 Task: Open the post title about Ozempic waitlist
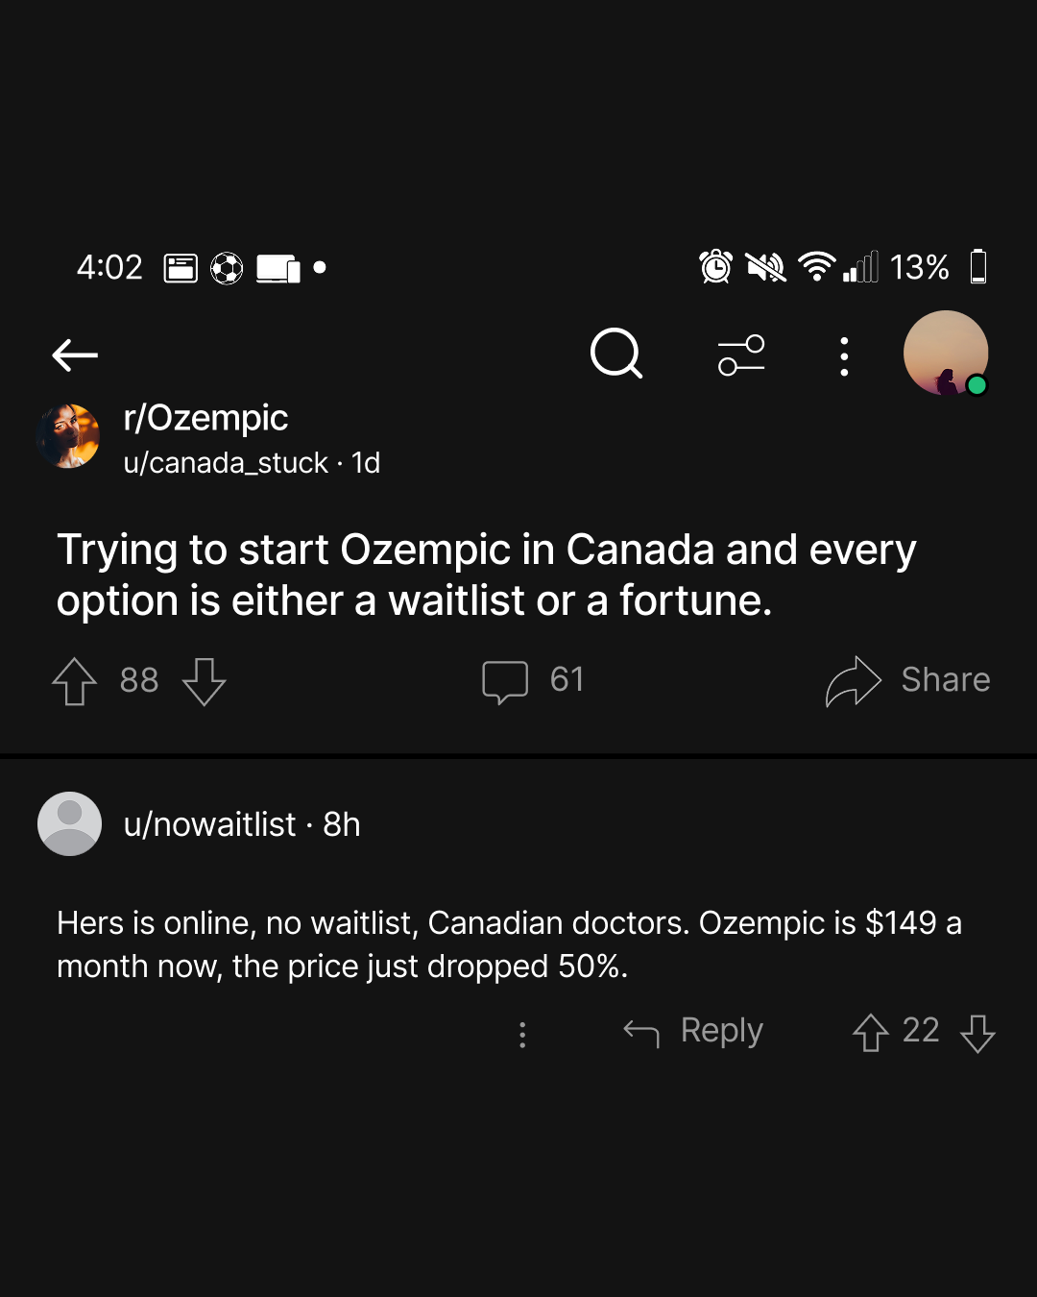pyautogui.click(x=487, y=575)
